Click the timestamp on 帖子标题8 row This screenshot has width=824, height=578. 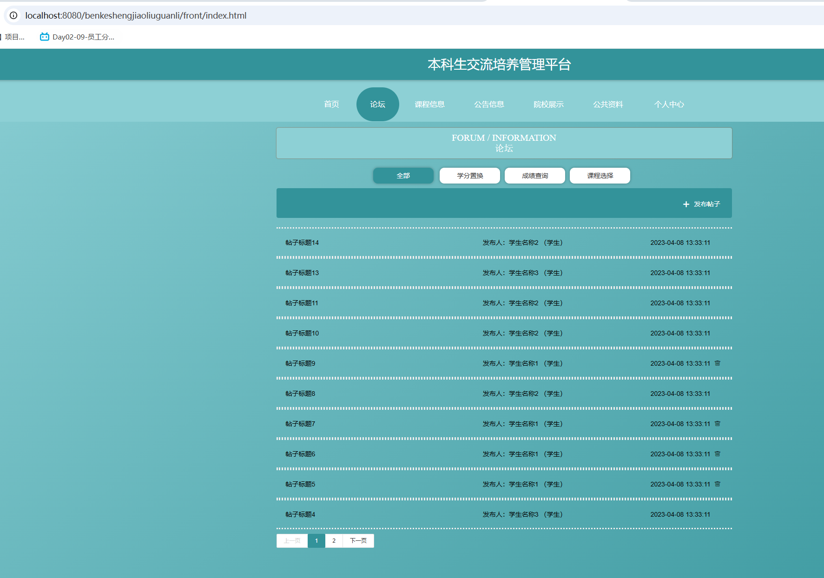pyautogui.click(x=680, y=394)
